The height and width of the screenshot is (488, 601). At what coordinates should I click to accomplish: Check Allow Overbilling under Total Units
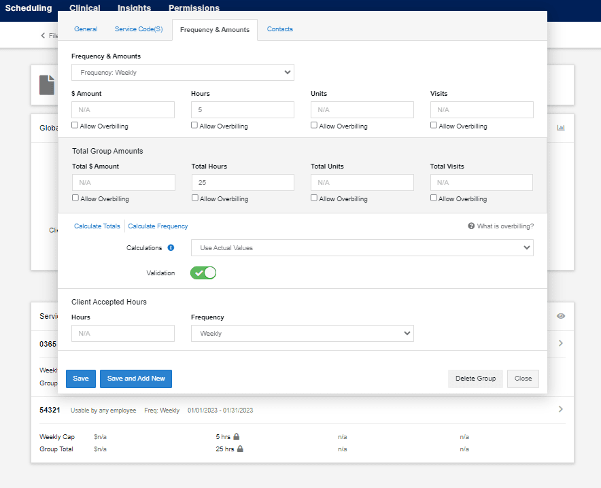314,198
